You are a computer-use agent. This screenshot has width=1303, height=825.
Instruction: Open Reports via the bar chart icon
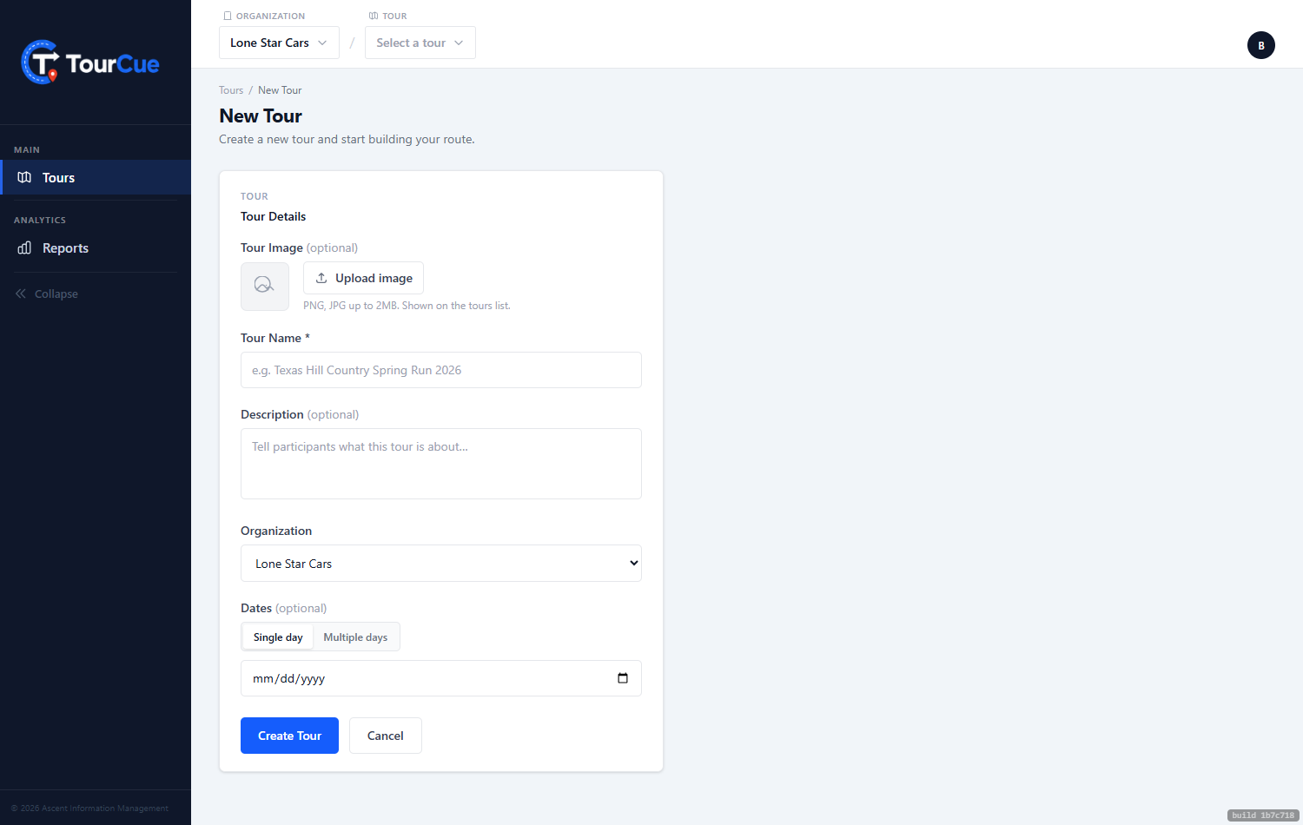coord(24,247)
